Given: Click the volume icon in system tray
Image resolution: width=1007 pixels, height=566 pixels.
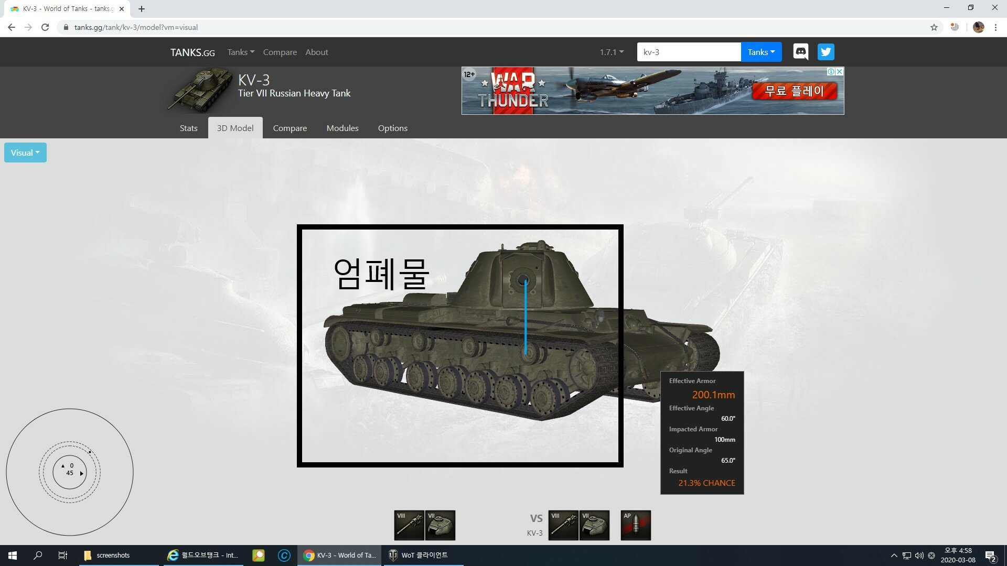Looking at the screenshot, I should point(919,556).
